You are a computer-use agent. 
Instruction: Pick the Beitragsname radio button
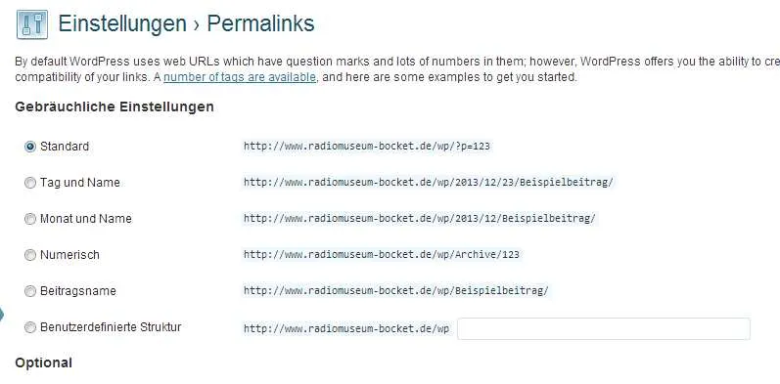coord(30,291)
